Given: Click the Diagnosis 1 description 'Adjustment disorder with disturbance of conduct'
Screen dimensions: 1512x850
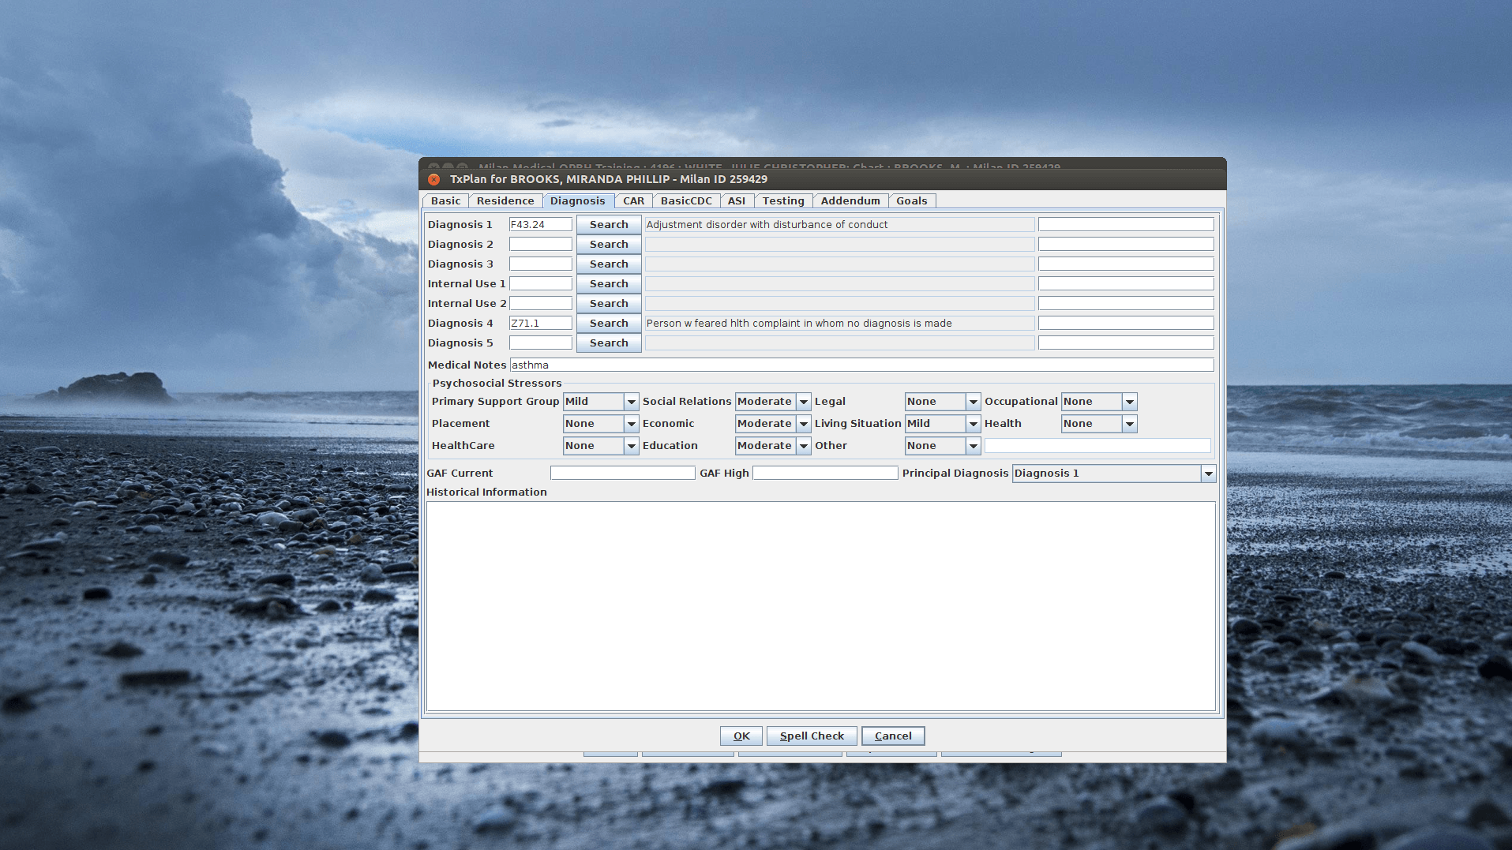Looking at the screenshot, I should [x=839, y=225].
